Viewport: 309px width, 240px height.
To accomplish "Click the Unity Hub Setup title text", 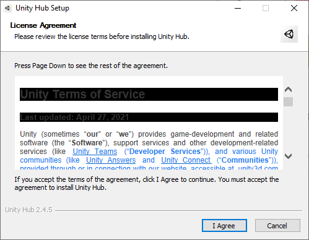I will click(x=42, y=8).
